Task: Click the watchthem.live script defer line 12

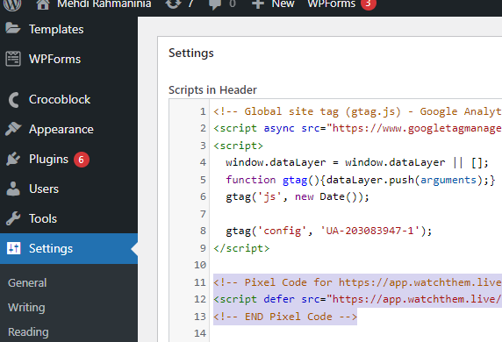Action: pyautogui.click(x=357, y=299)
